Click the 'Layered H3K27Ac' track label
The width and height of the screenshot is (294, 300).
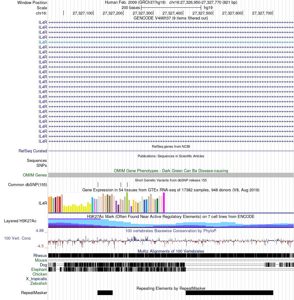tap(20, 221)
